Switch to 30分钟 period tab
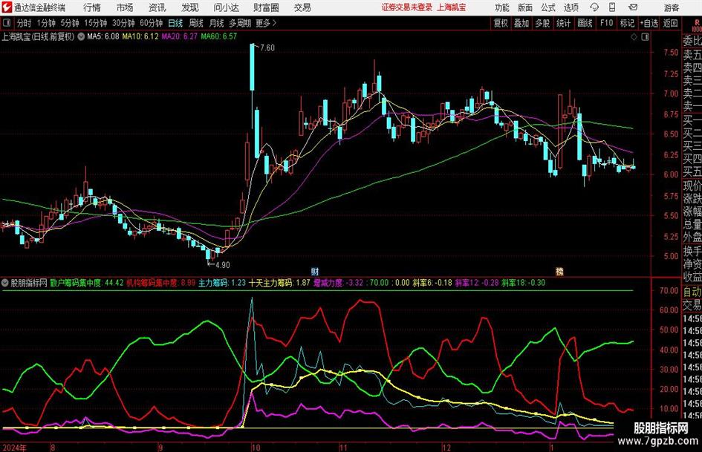This screenshot has width=702, height=452. (123, 23)
